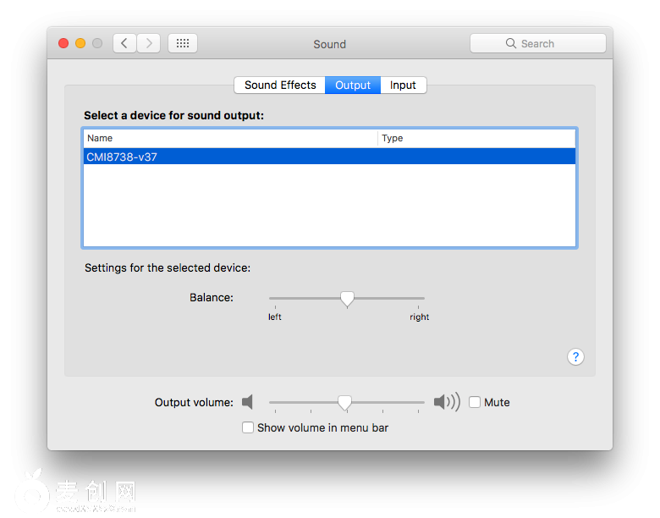Viewport: 660px width, 518px height.
Task: Enable the Mute checkbox
Action: click(475, 402)
